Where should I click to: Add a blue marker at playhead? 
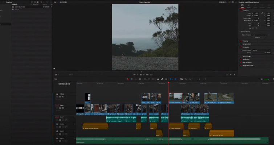point(175,79)
